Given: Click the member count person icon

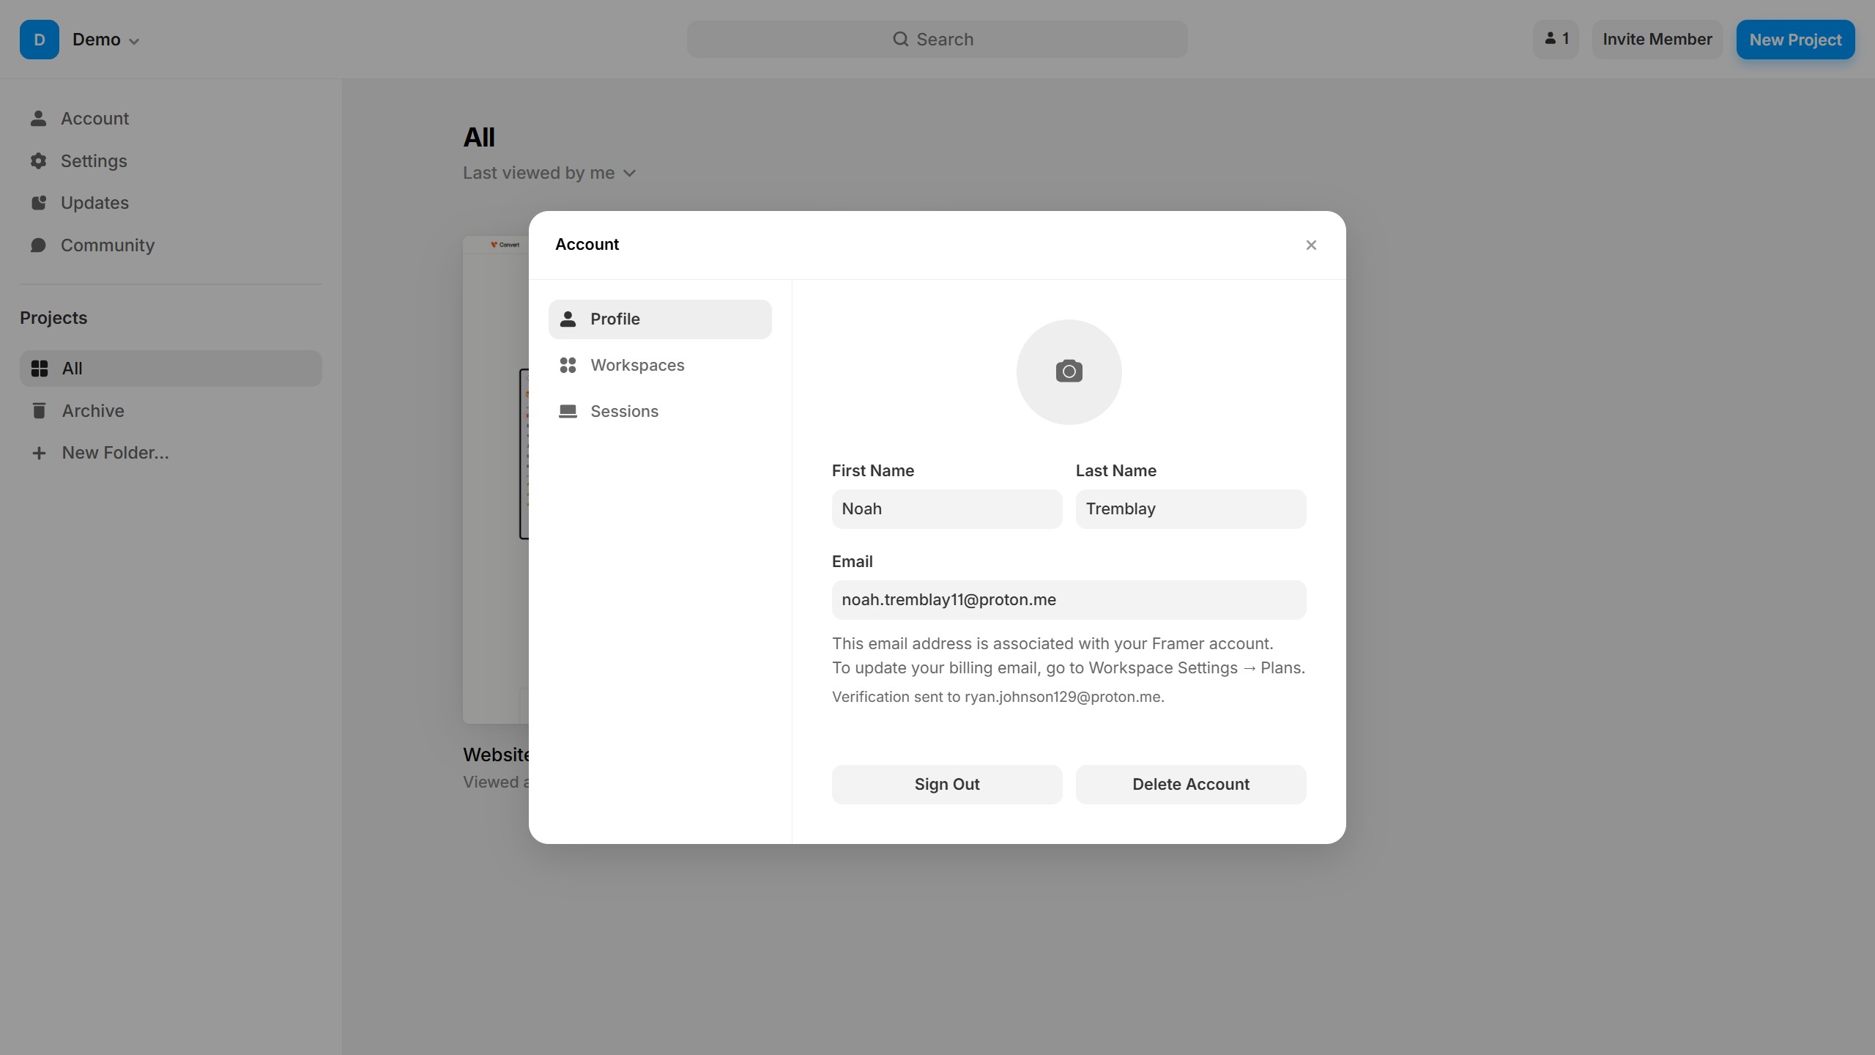Looking at the screenshot, I should (1550, 40).
